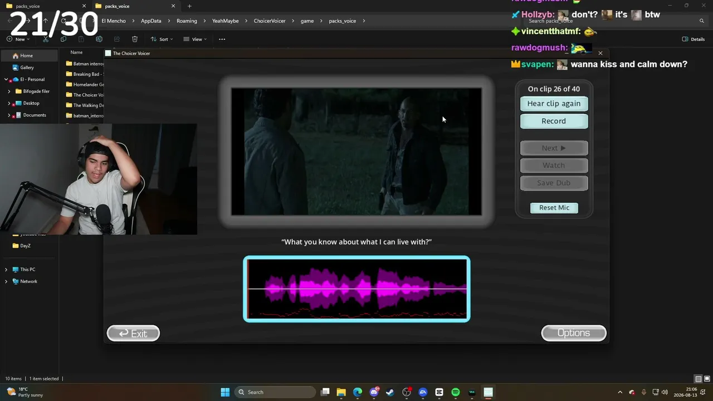Screen dimensions: 713x401
Task: Open Spotify from the taskbar
Action: click(456, 392)
